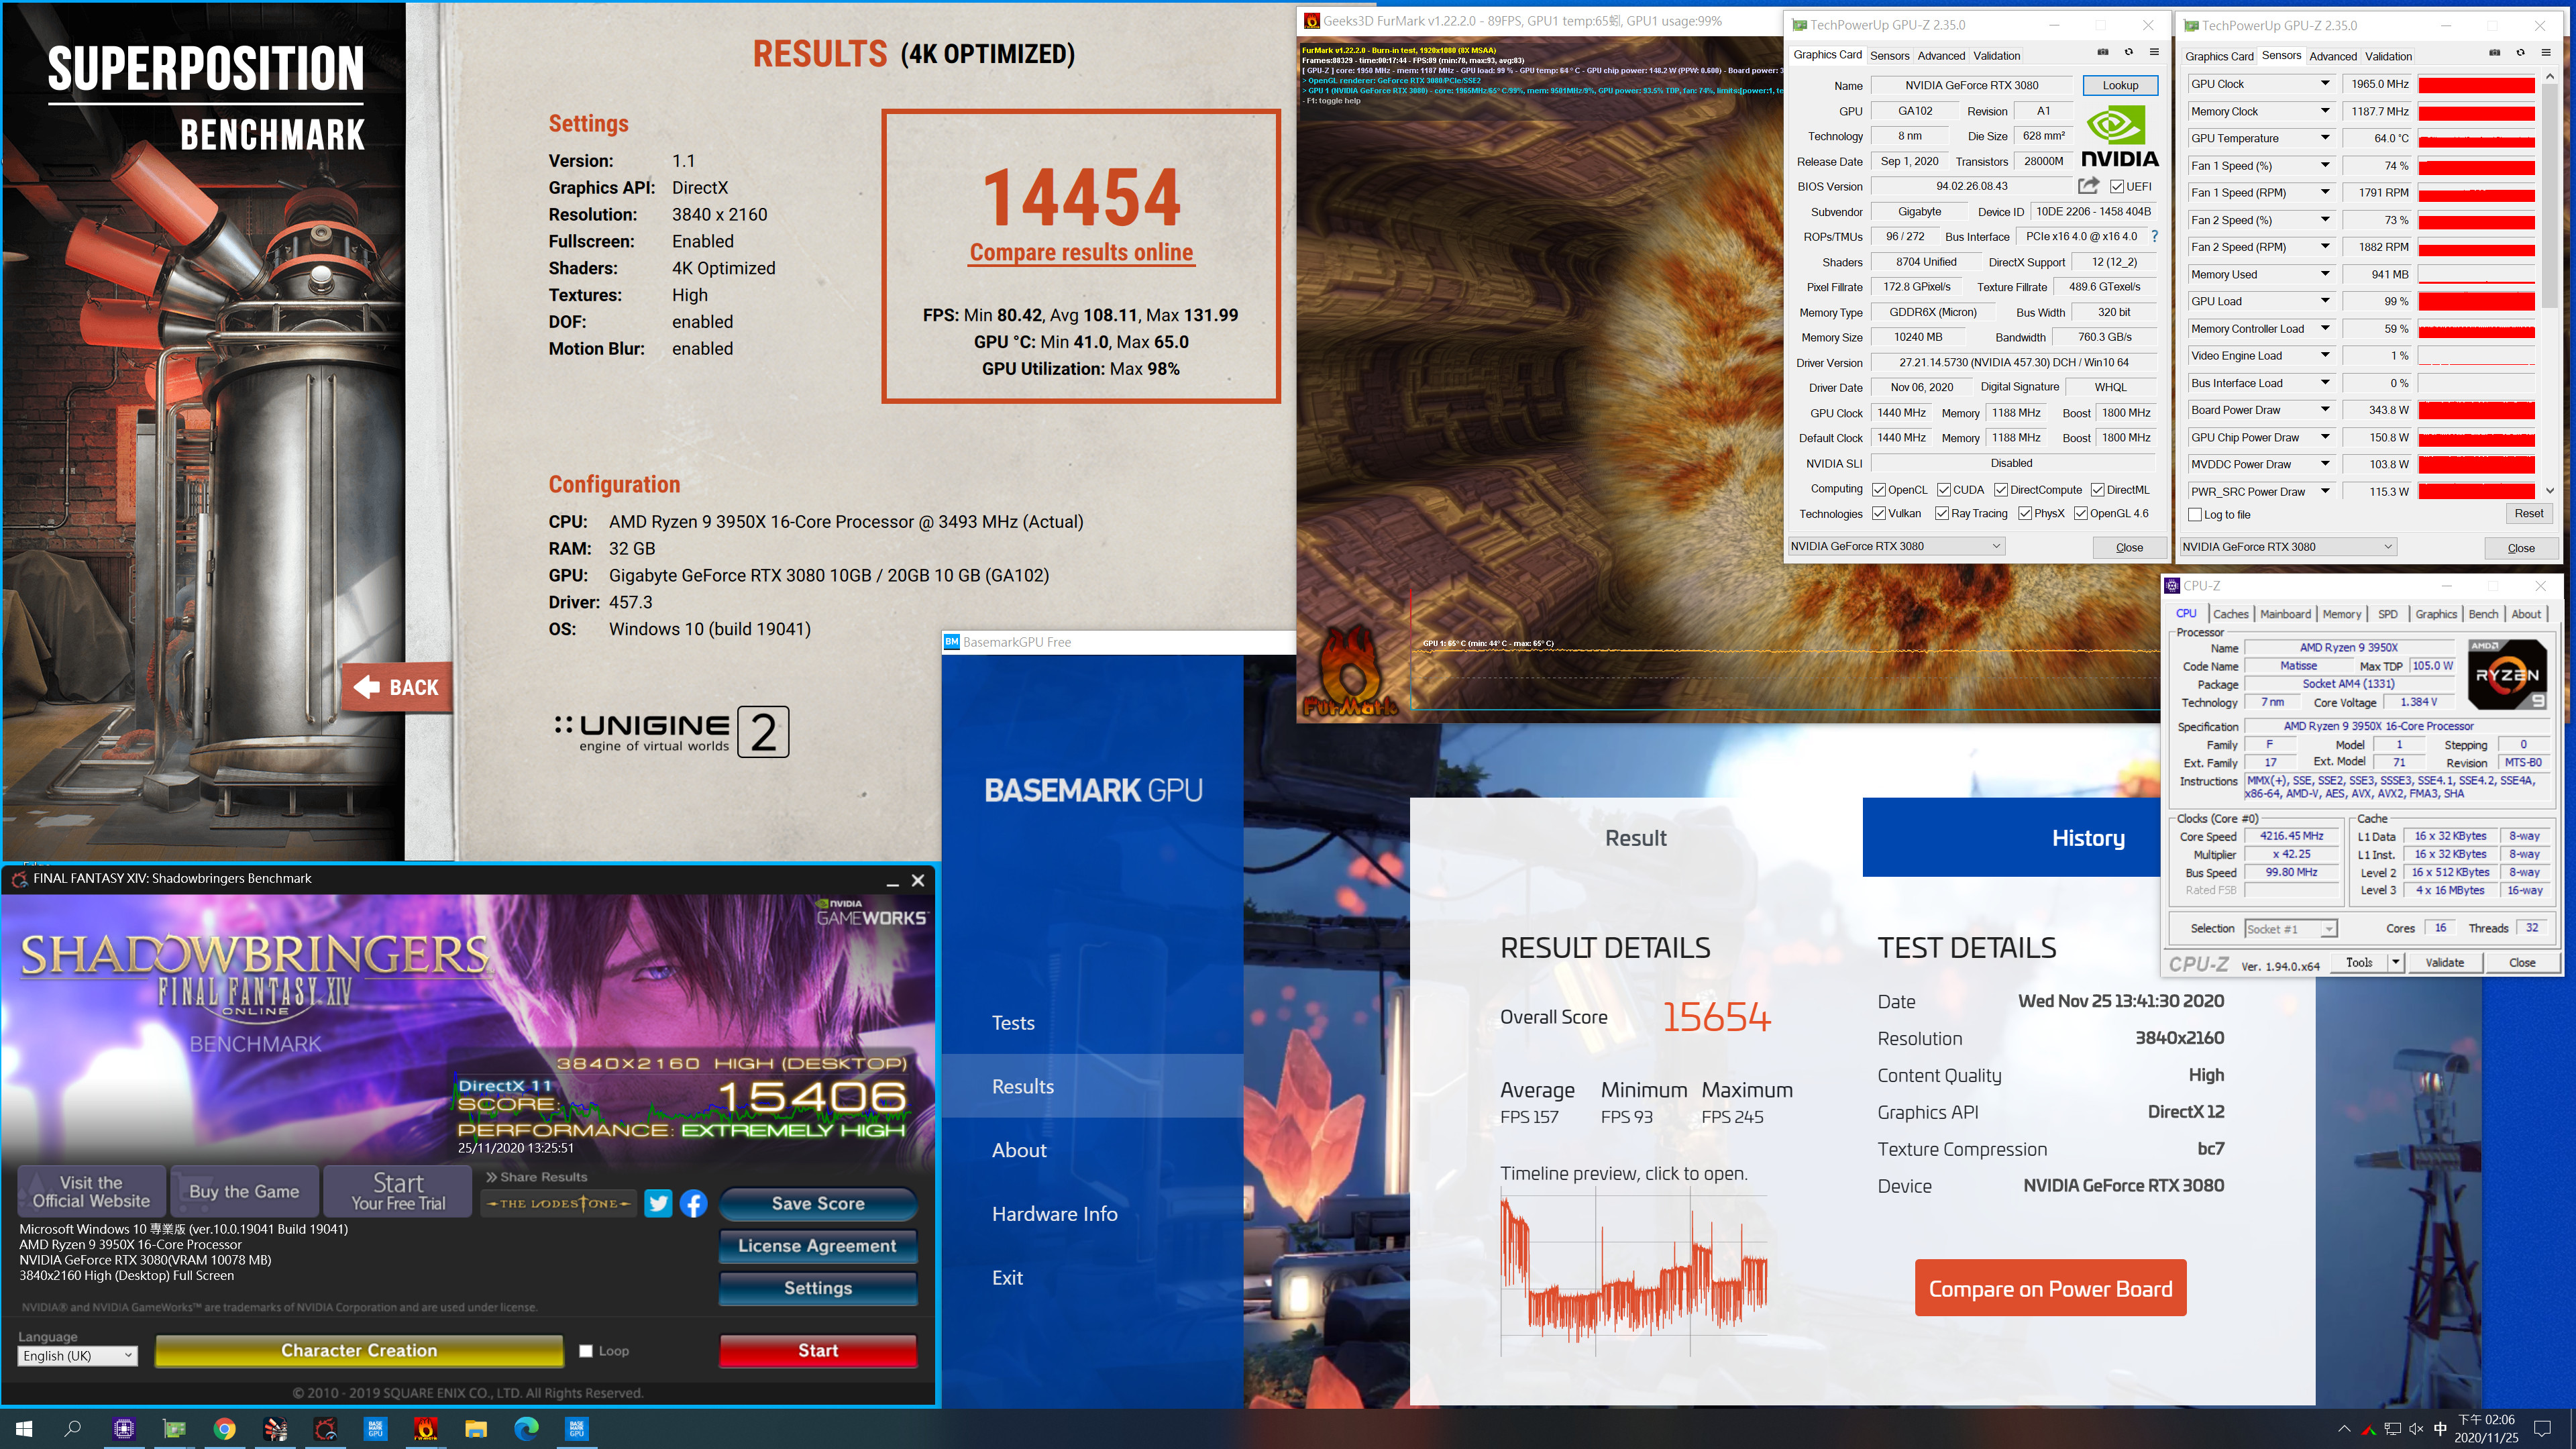Open the CPU-Z Tools dropdown arrow
2576x1449 pixels.
point(2395,962)
